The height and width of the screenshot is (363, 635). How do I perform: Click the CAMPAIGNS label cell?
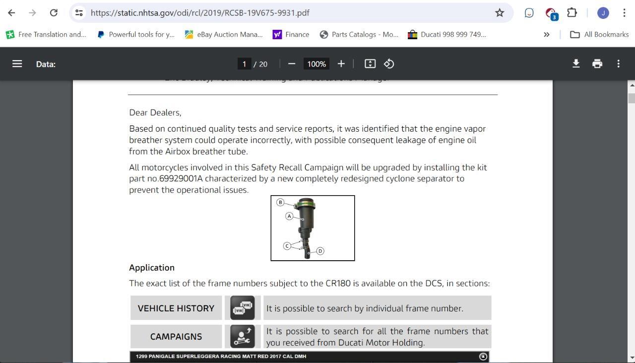pos(176,336)
